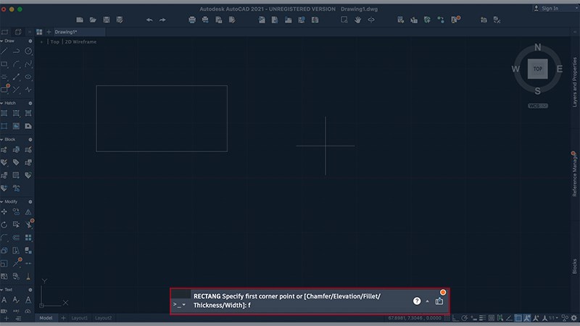Viewport: 580px width, 326px height.
Task: Switch to the Layout2 tab
Action: [103, 318]
